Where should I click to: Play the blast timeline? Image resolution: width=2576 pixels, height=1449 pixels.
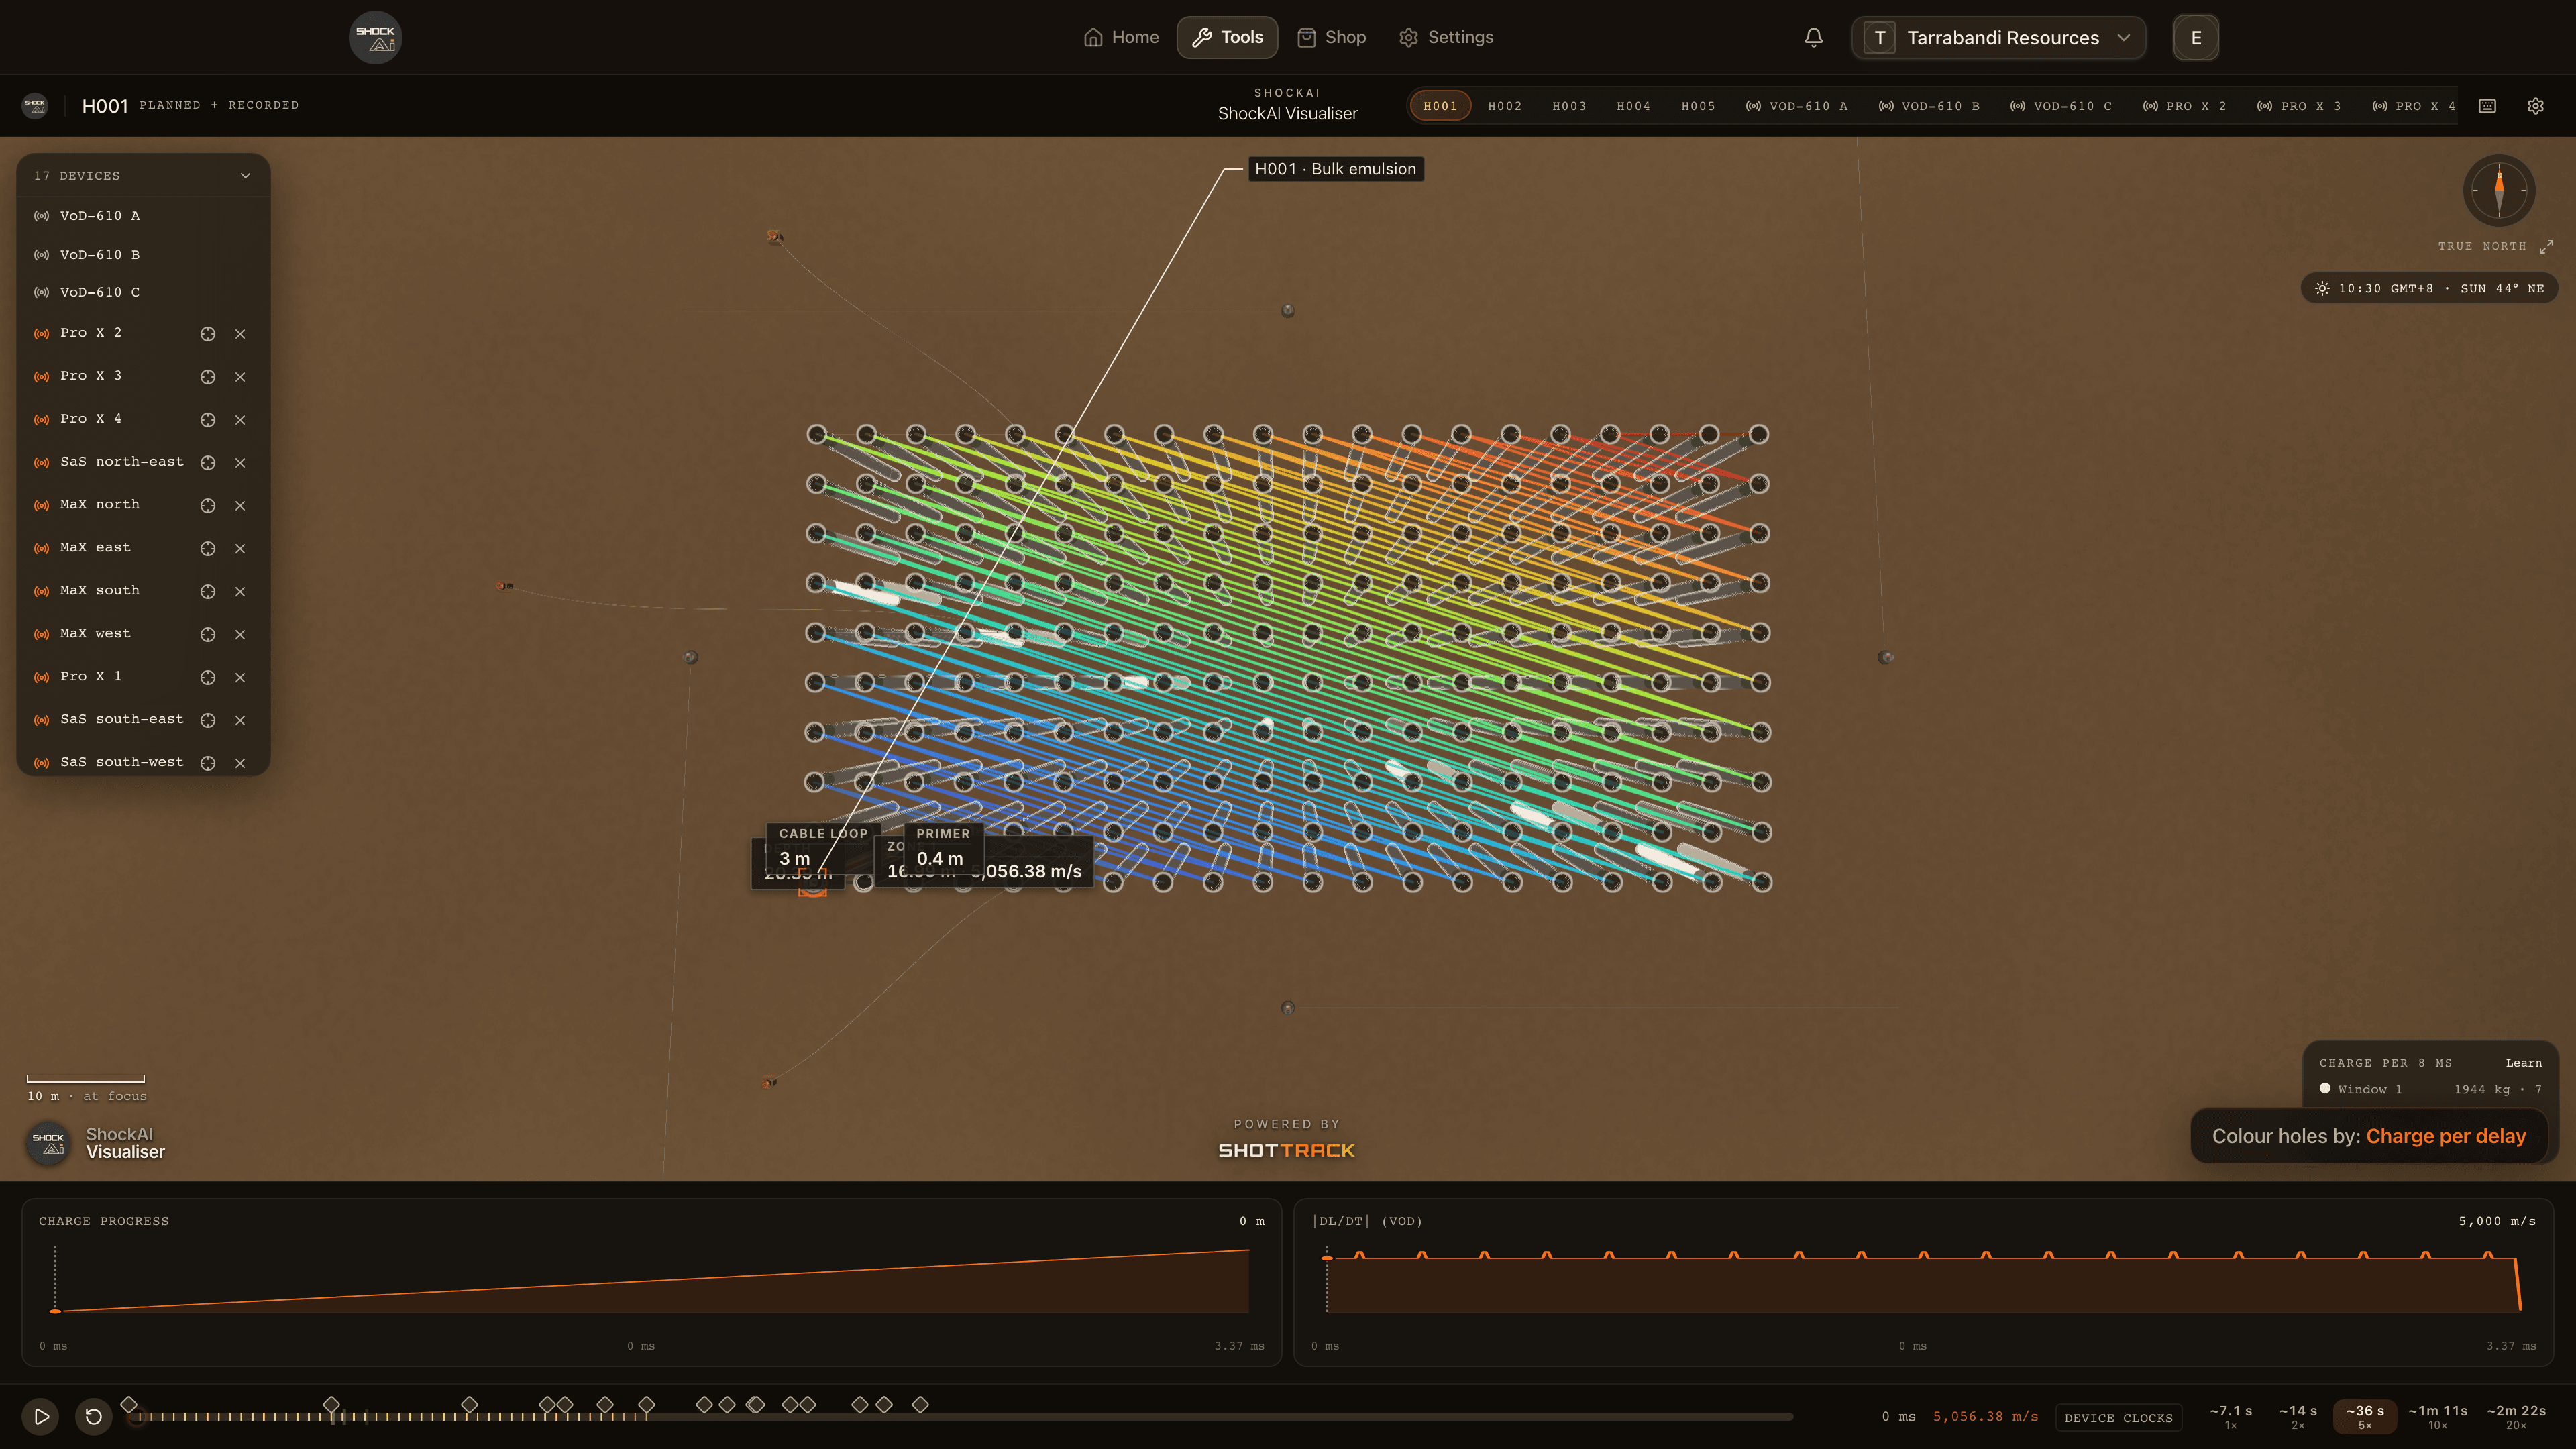pos(41,1416)
